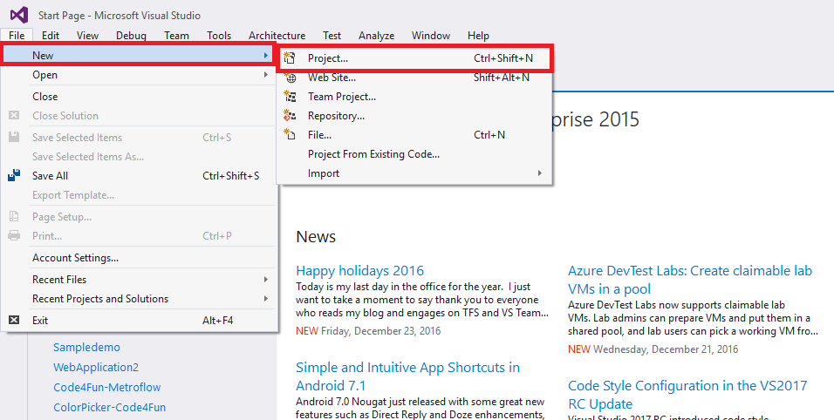This screenshot has height=420, width=834.
Task: Click the Page Setup icon
Action: tap(14, 217)
